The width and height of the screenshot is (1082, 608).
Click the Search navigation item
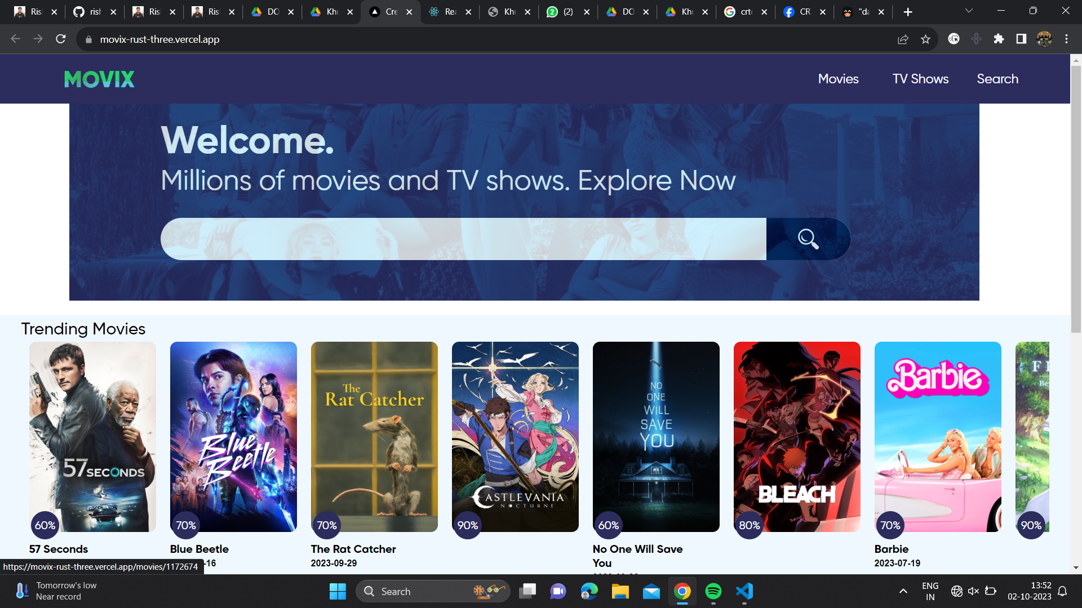[997, 79]
